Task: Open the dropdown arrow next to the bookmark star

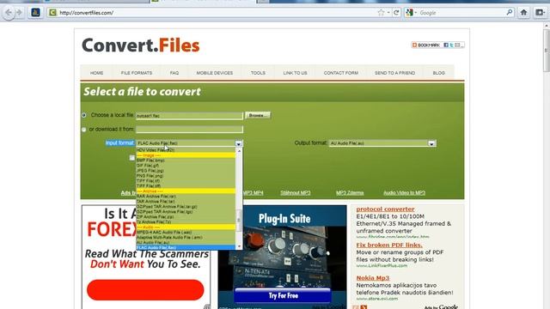Action: pos(388,13)
